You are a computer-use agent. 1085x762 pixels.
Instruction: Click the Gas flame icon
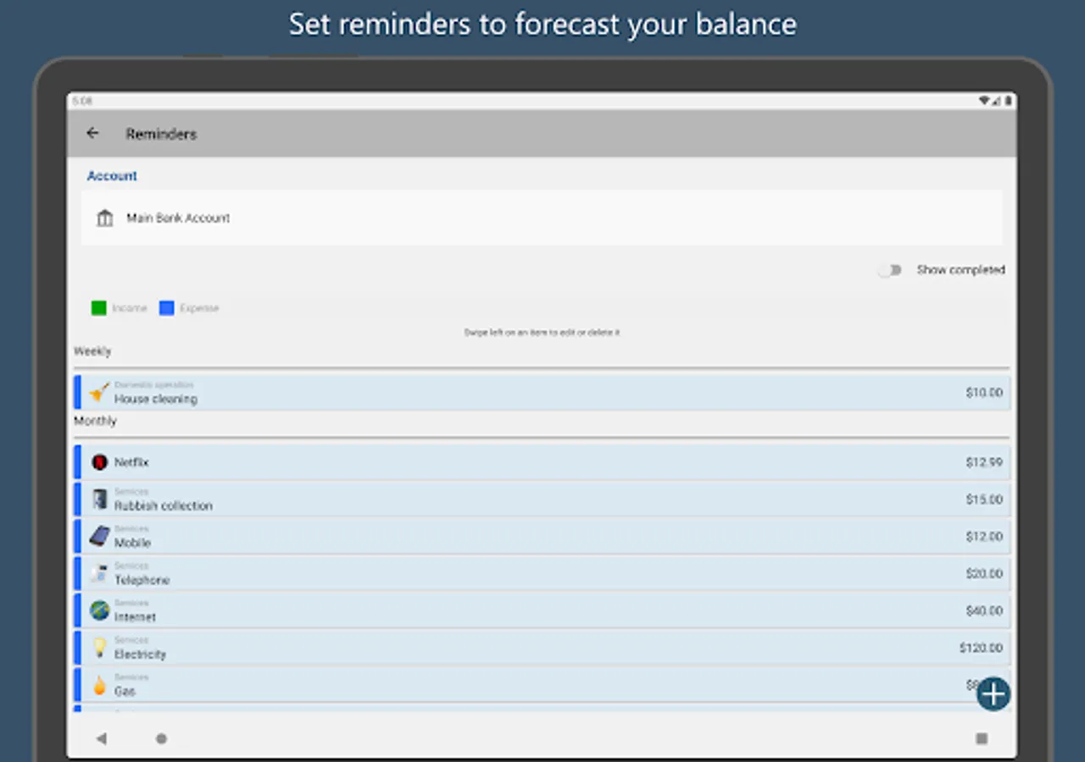[x=99, y=686]
